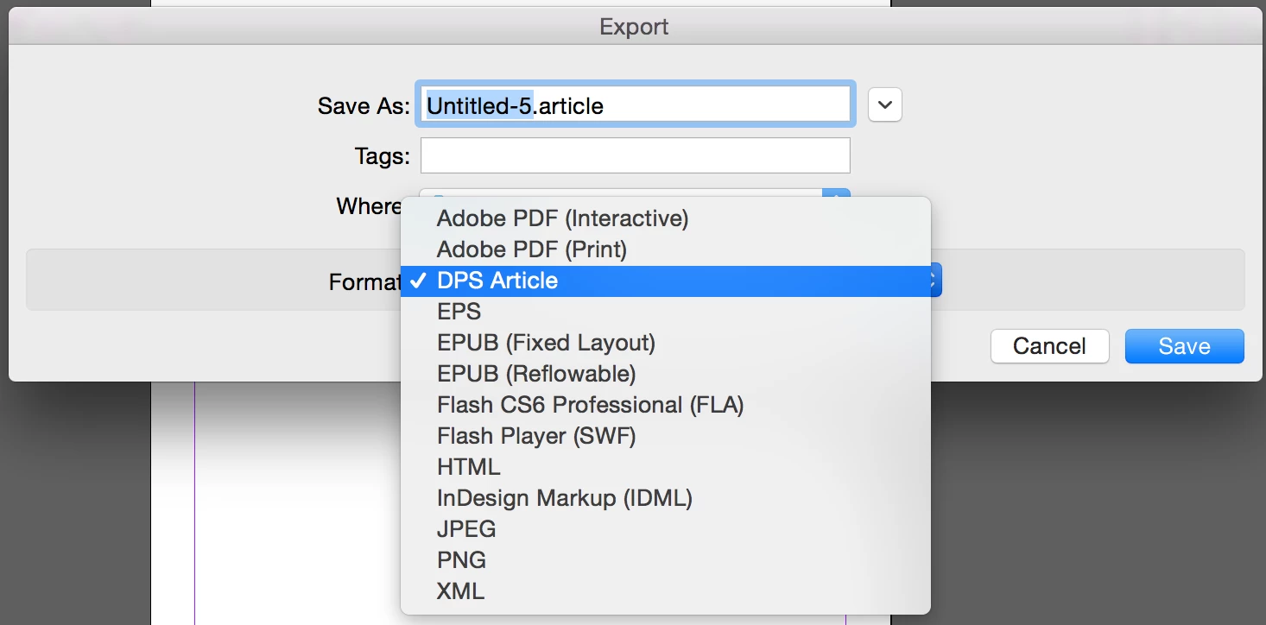Expand the save dialog with chevron button
Image resolution: width=1266 pixels, height=625 pixels.
click(x=885, y=105)
